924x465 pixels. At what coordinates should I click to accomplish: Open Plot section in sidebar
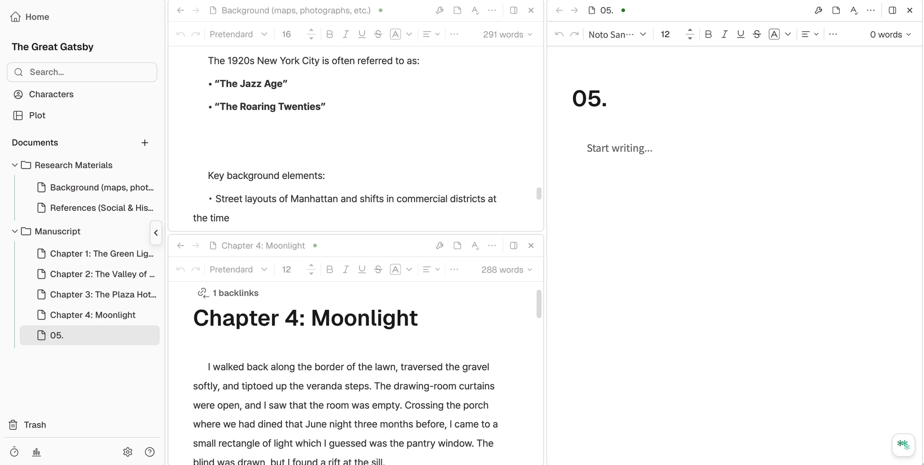pyautogui.click(x=29, y=116)
